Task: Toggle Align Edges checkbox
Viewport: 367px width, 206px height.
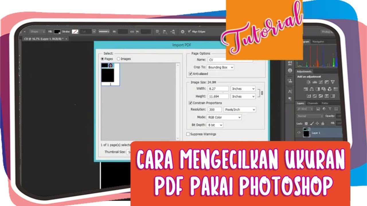Action: coord(189,31)
